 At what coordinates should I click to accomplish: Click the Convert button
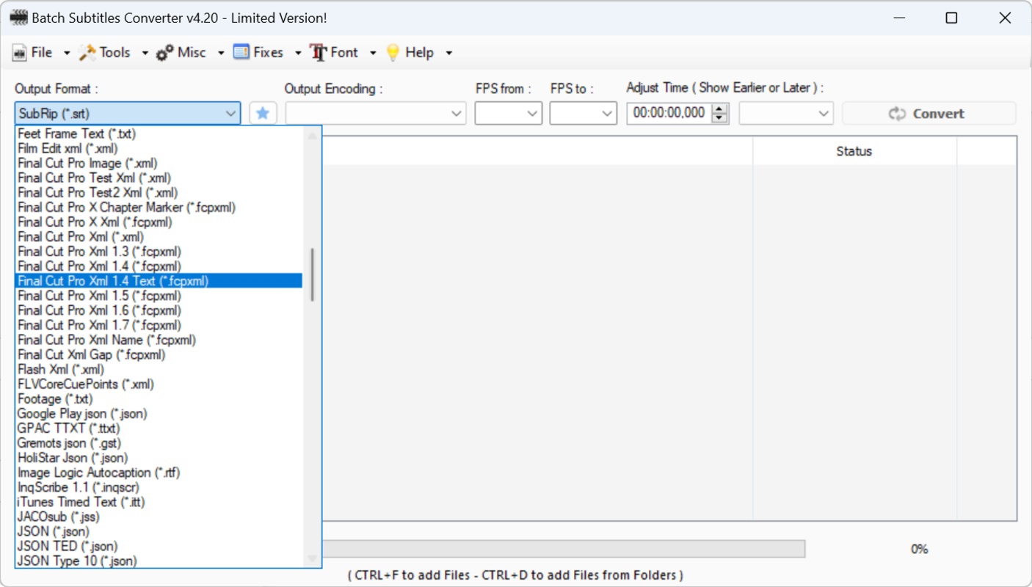pyautogui.click(x=929, y=114)
